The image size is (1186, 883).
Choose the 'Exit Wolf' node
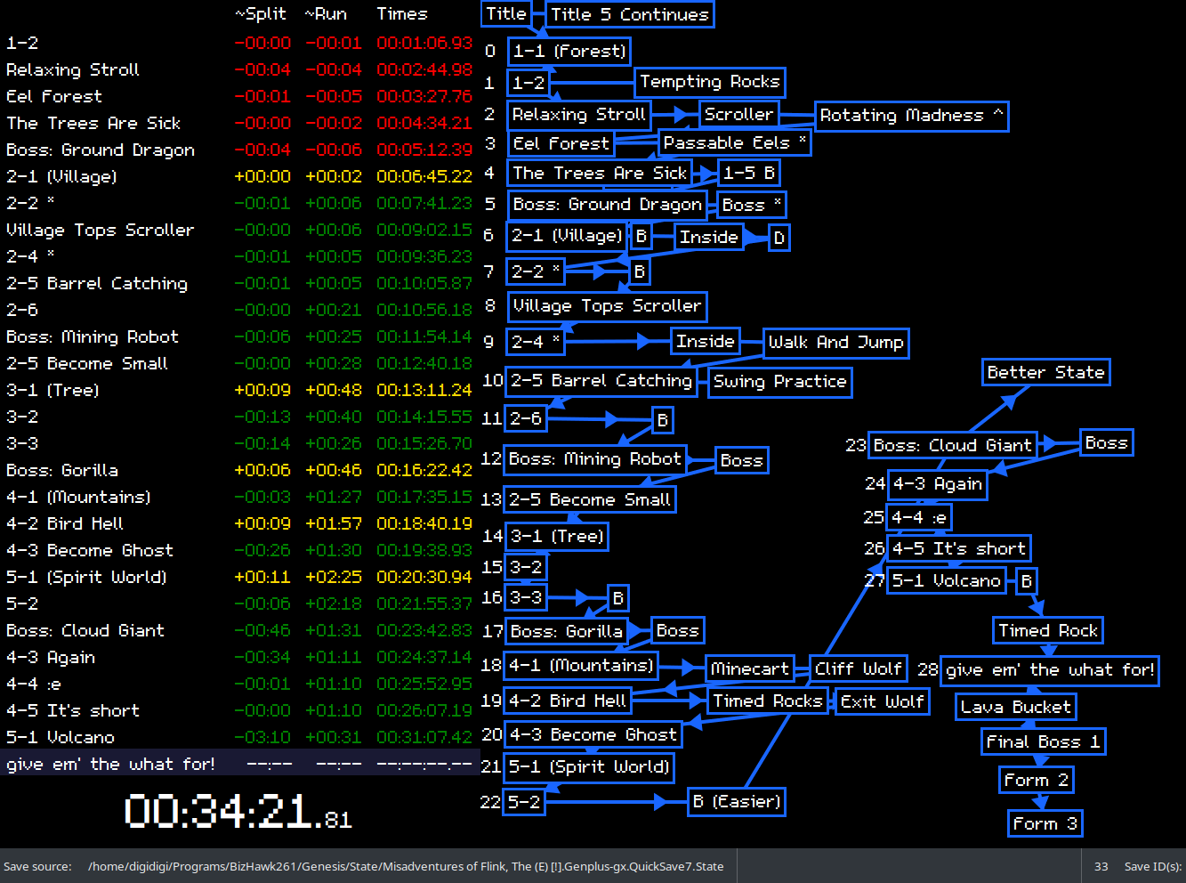tap(882, 701)
